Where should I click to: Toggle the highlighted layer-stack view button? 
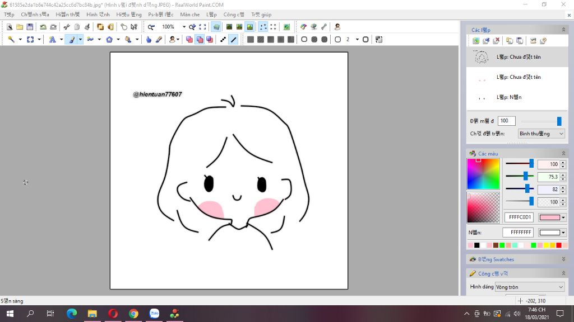click(216, 27)
